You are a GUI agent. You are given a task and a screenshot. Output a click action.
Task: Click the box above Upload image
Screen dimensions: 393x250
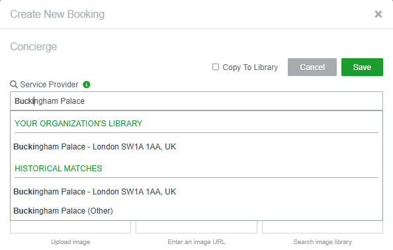coord(70,227)
